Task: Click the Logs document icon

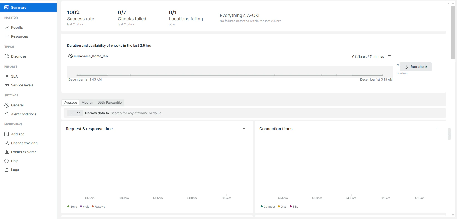Action: point(7,170)
